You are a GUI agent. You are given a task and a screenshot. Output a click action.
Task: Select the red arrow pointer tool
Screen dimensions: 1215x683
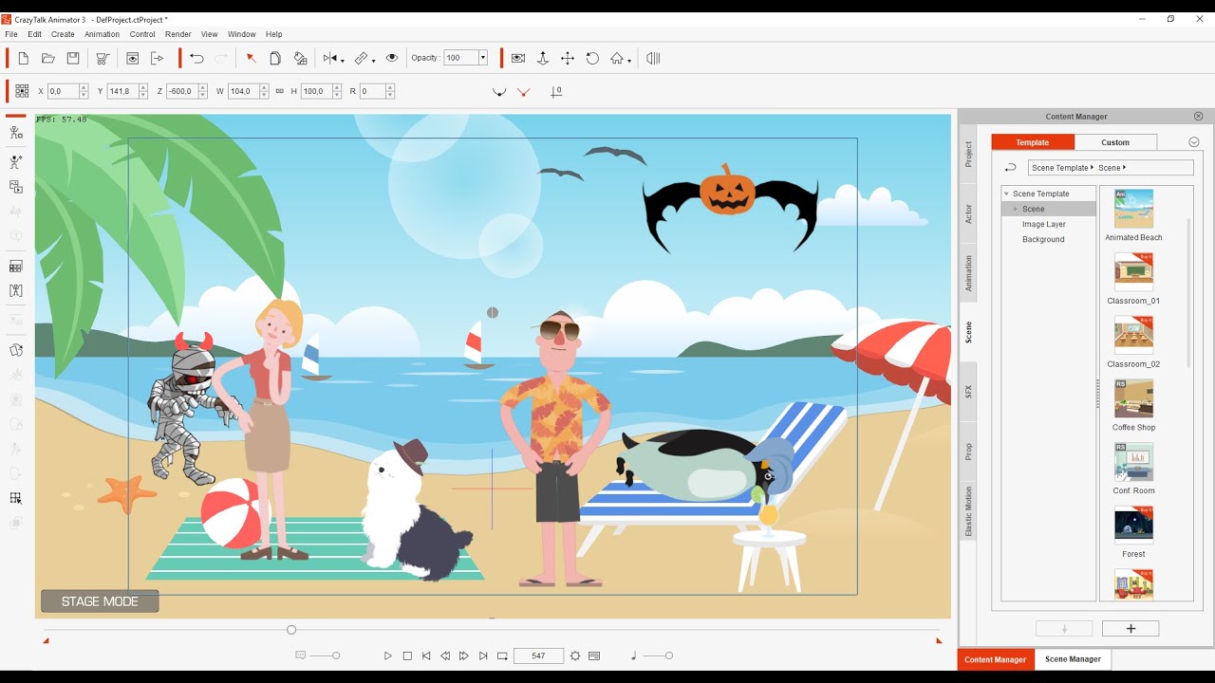[x=252, y=58]
